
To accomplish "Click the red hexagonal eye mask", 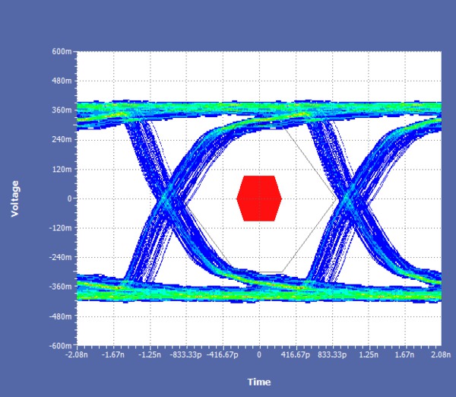I will pos(259,198).
